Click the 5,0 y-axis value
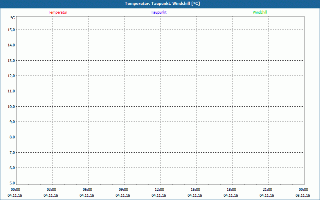This screenshot has width=320, height=200. [x=12, y=183]
